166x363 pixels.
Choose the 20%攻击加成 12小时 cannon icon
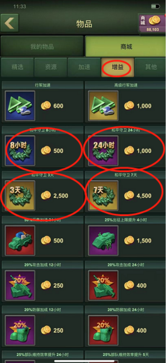(x=20, y=285)
